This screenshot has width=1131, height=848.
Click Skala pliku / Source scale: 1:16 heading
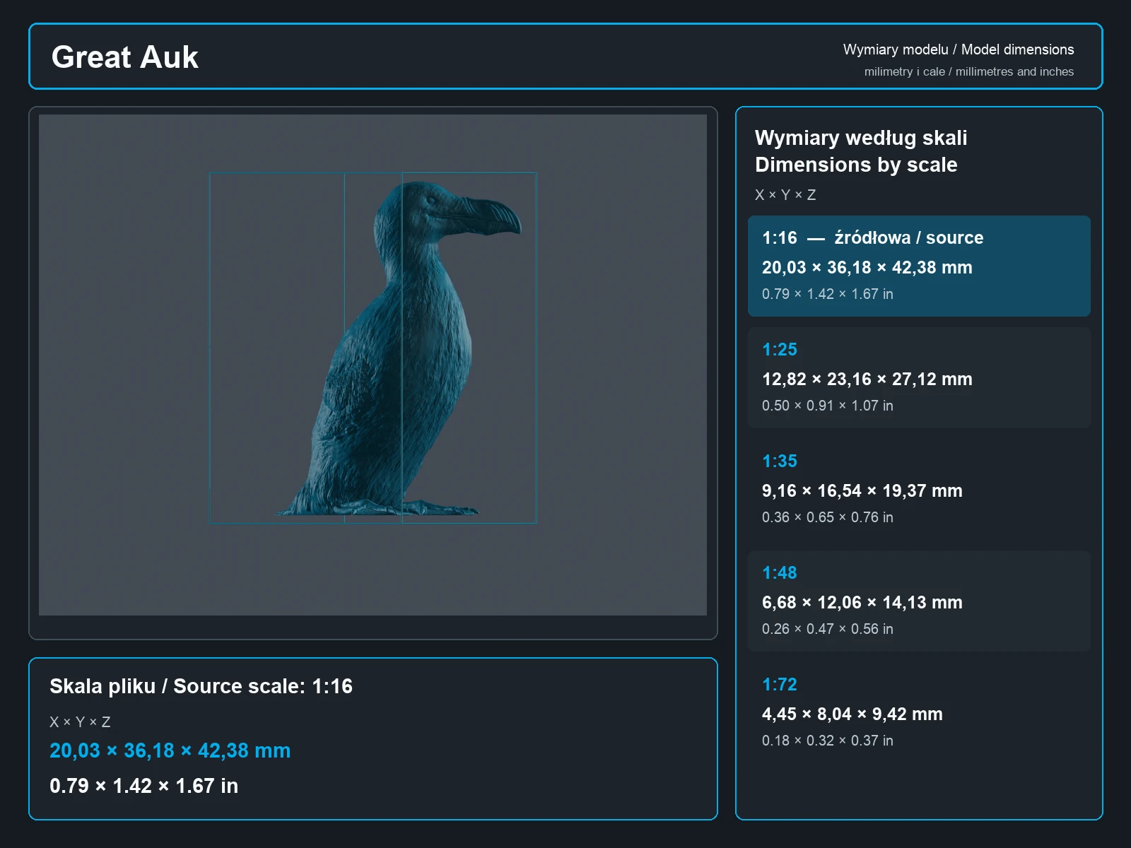click(201, 686)
